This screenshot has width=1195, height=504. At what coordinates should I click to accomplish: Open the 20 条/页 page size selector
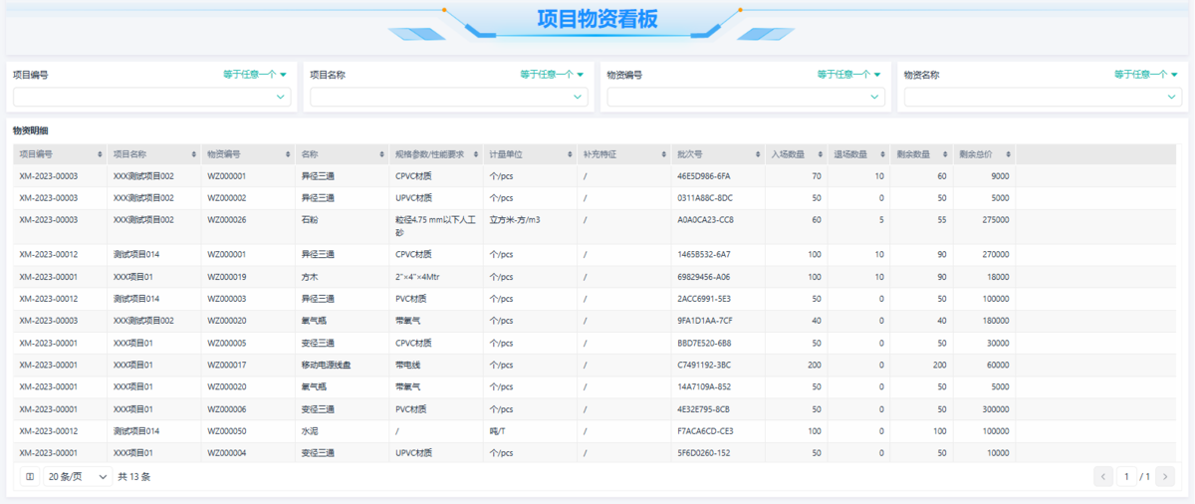click(x=77, y=477)
